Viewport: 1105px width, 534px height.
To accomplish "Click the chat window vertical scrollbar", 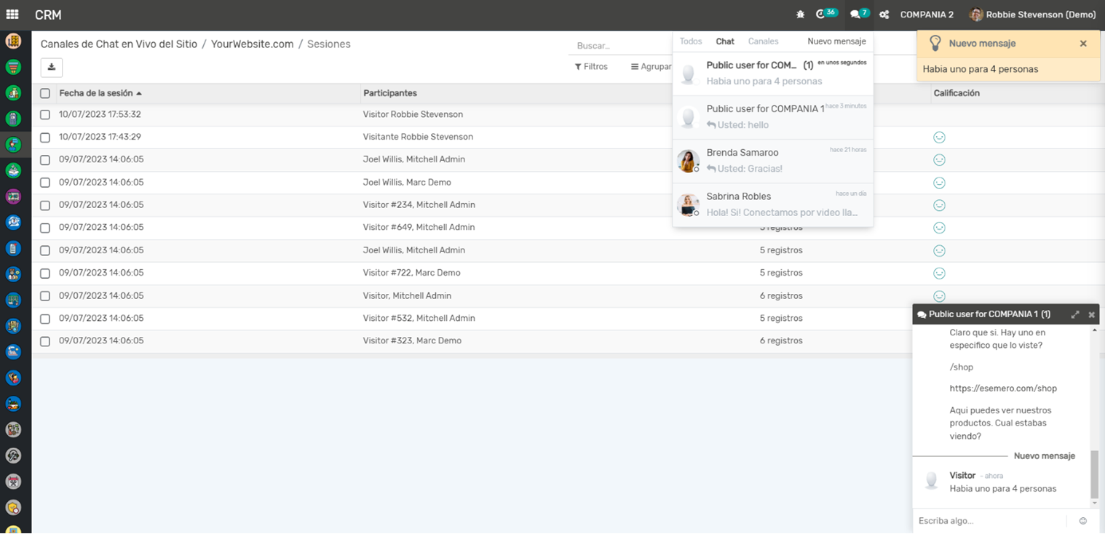I will pyautogui.click(x=1094, y=473).
